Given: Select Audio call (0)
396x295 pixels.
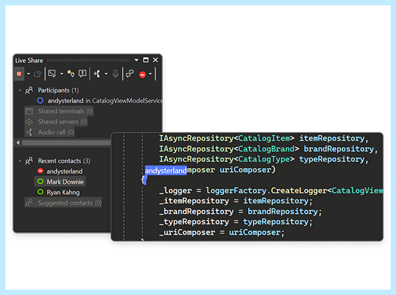Looking at the screenshot, I should (56, 132).
